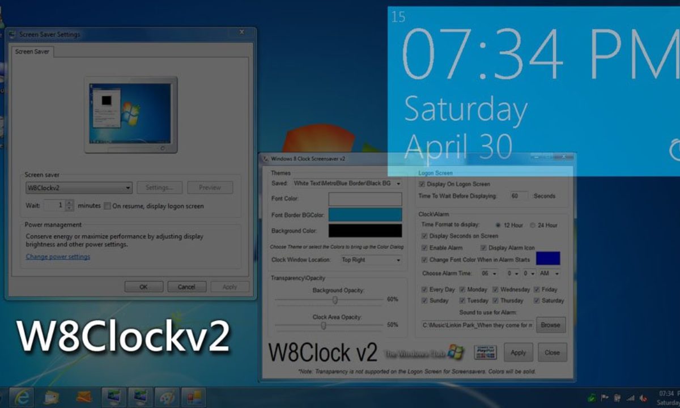680x408 pixels.
Task: Click Browse for alarm sound
Action: [x=550, y=325]
